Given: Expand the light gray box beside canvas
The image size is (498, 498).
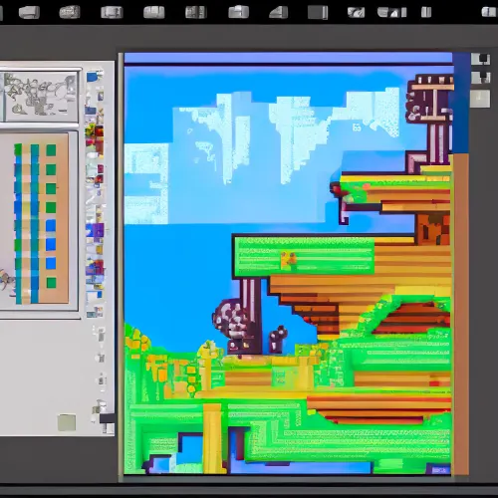Looking at the screenshot, I should (x=480, y=99).
